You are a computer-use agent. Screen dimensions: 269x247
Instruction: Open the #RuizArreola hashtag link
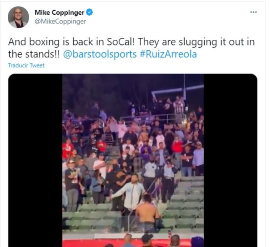pos(168,54)
